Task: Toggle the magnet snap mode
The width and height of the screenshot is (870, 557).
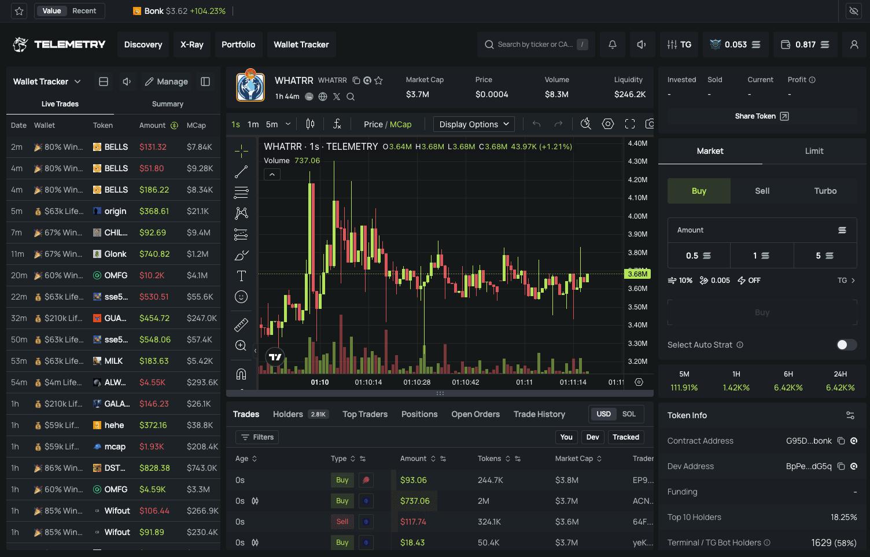Action: [242, 374]
